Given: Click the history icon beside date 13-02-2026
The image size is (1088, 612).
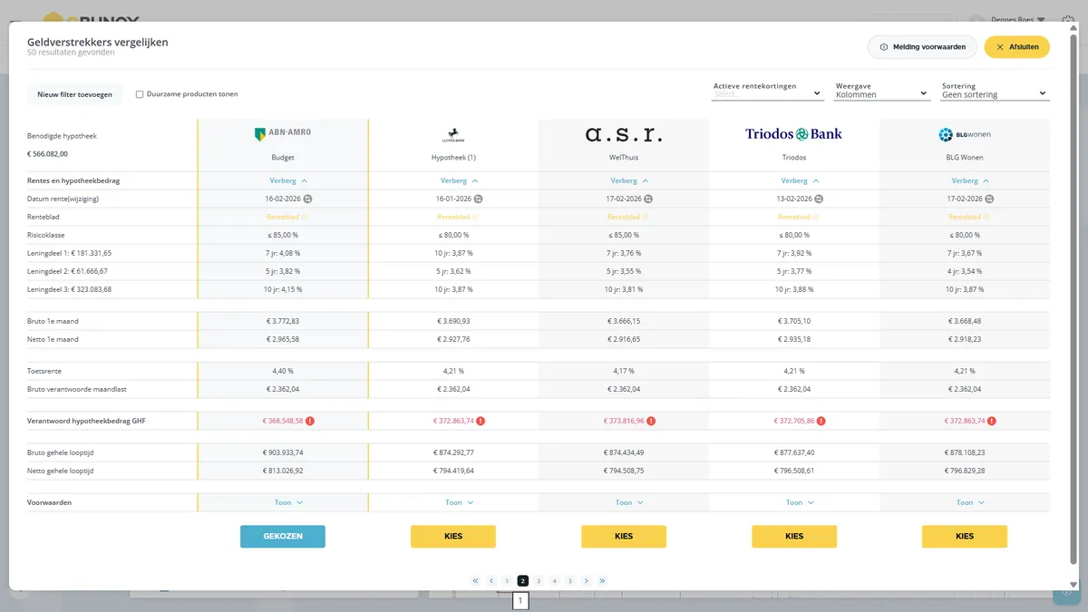Looking at the screenshot, I should pyautogui.click(x=819, y=199).
